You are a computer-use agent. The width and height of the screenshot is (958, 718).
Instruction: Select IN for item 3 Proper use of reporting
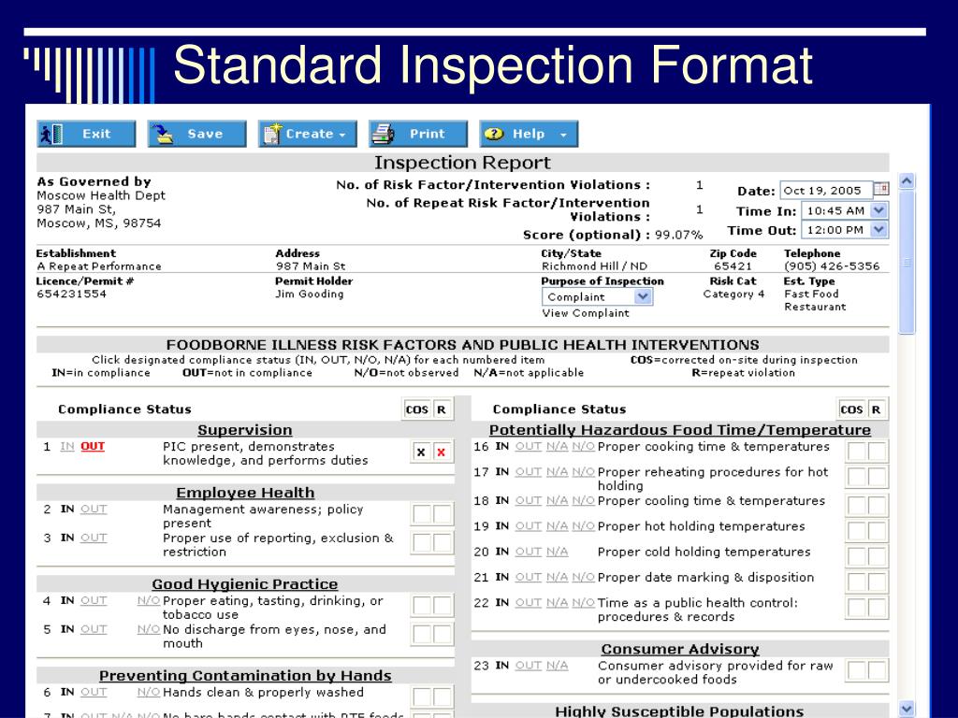67,538
